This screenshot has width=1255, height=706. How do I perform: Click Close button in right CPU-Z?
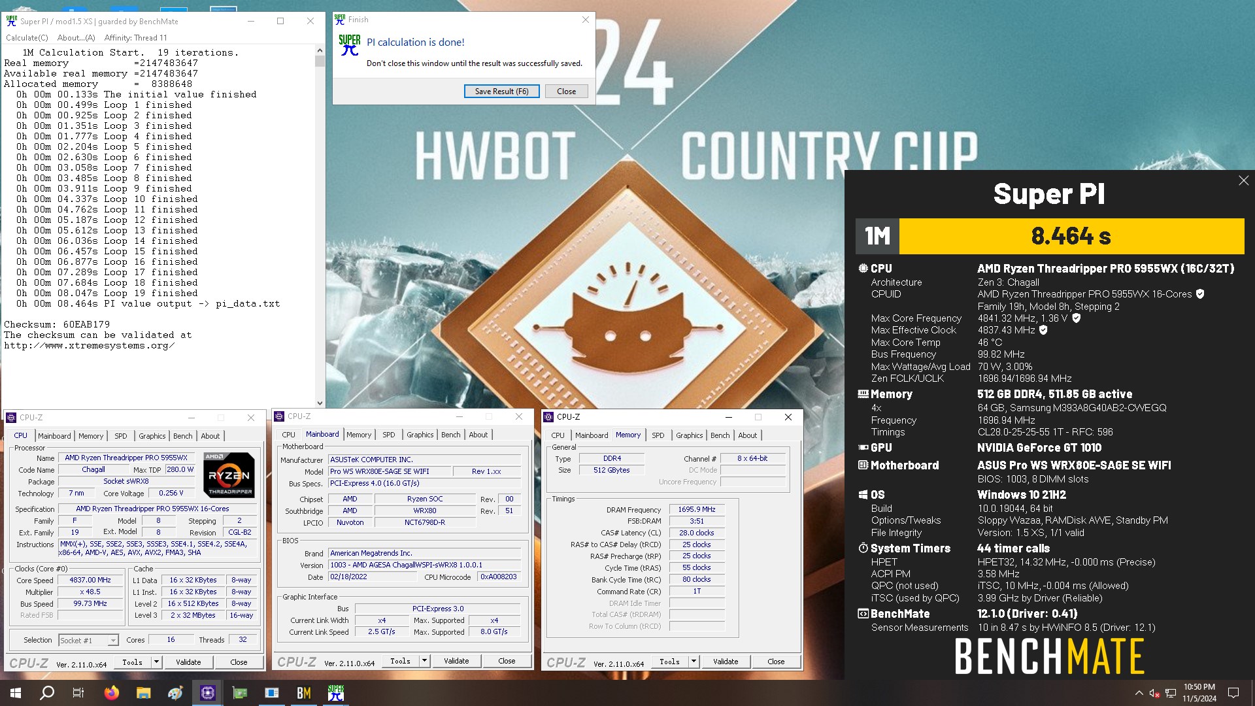[x=776, y=662]
